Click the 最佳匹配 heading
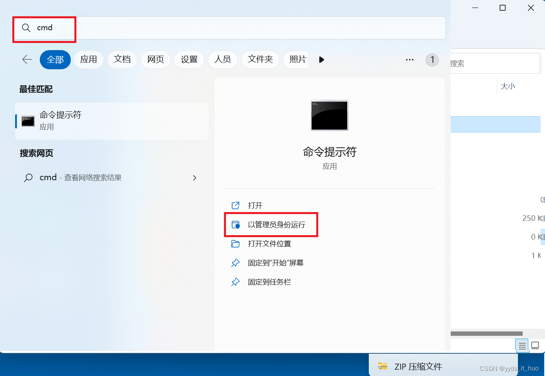This screenshot has width=545, height=376. coord(36,90)
